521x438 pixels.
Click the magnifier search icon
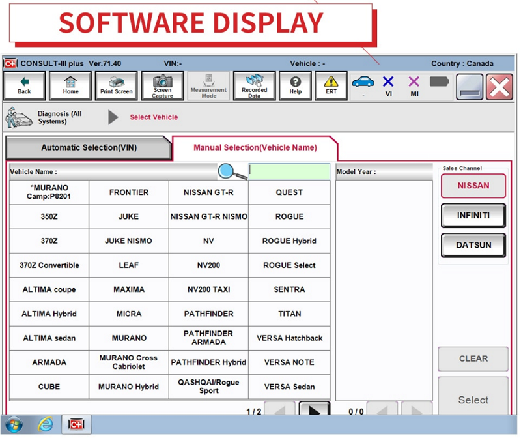point(232,171)
